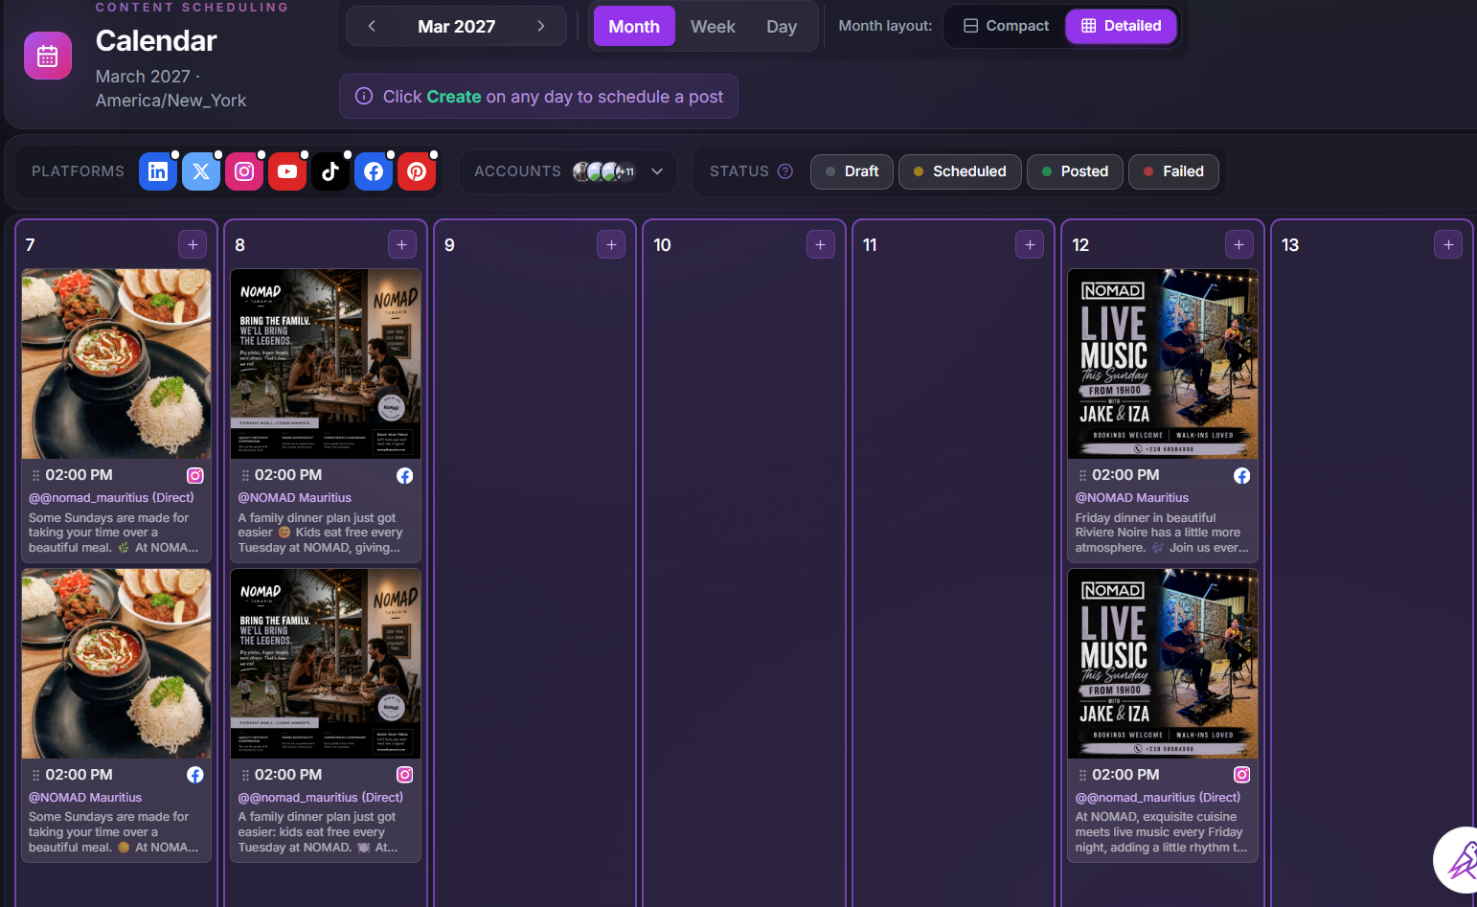Viewport: 1477px width, 907px height.
Task: Open @NOMAD Mauritius link on day 7
Action: (x=85, y=798)
